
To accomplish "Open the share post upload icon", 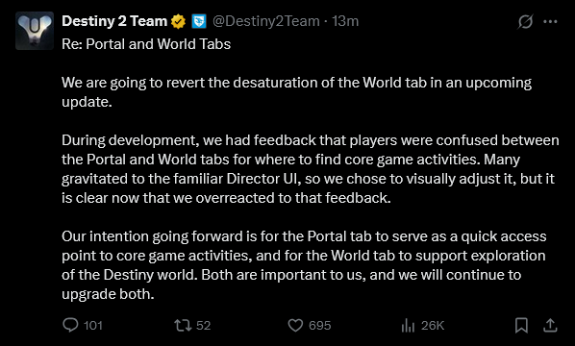I will (550, 325).
